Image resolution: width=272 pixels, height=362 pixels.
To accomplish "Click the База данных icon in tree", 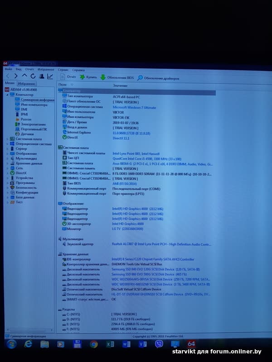I will coord(12,197).
